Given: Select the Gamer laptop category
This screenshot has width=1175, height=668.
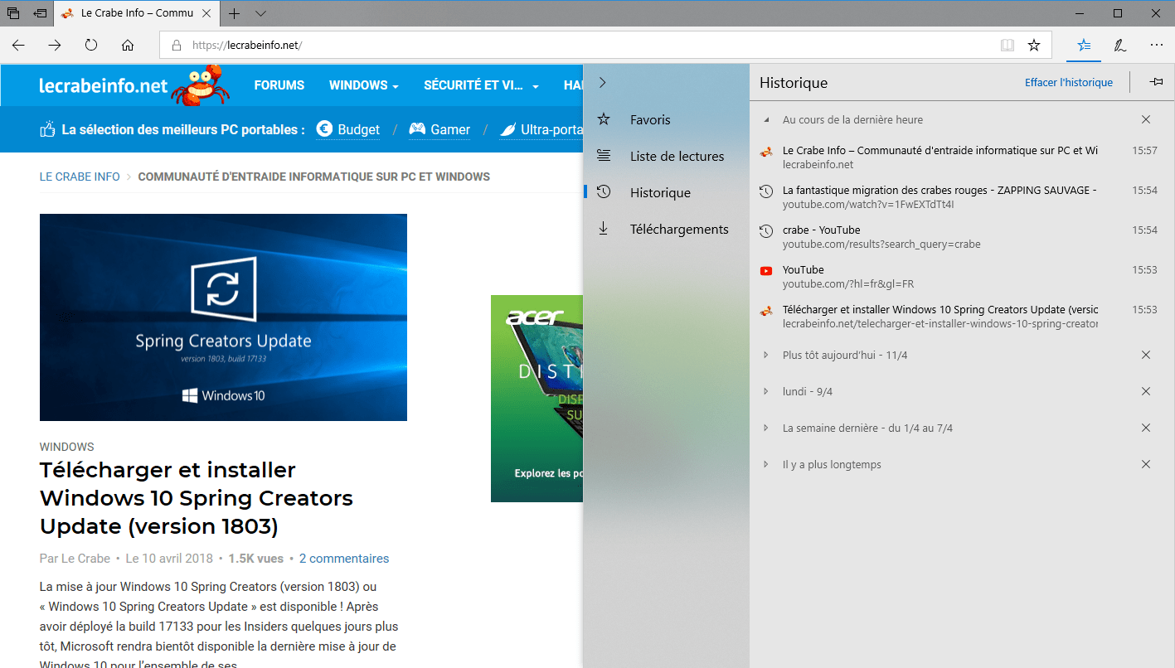Looking at the screenshot, I should 439,129.
